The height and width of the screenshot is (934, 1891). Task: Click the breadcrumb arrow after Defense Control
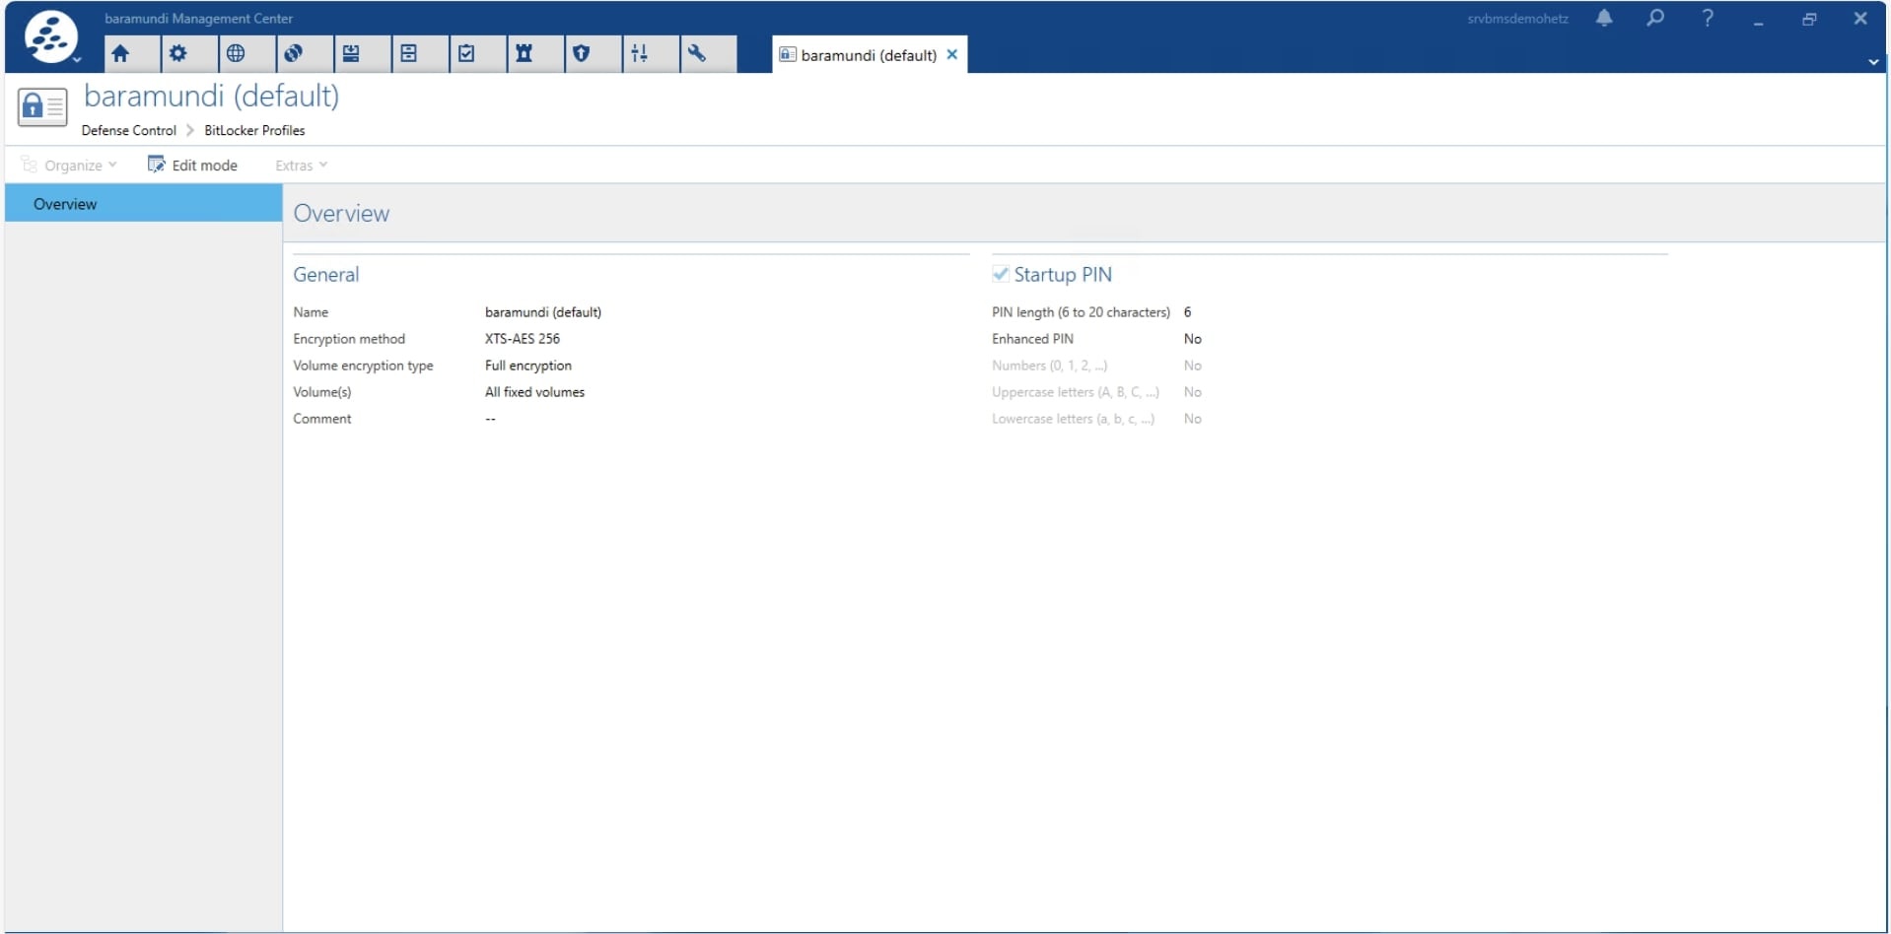tap(190, 130)
